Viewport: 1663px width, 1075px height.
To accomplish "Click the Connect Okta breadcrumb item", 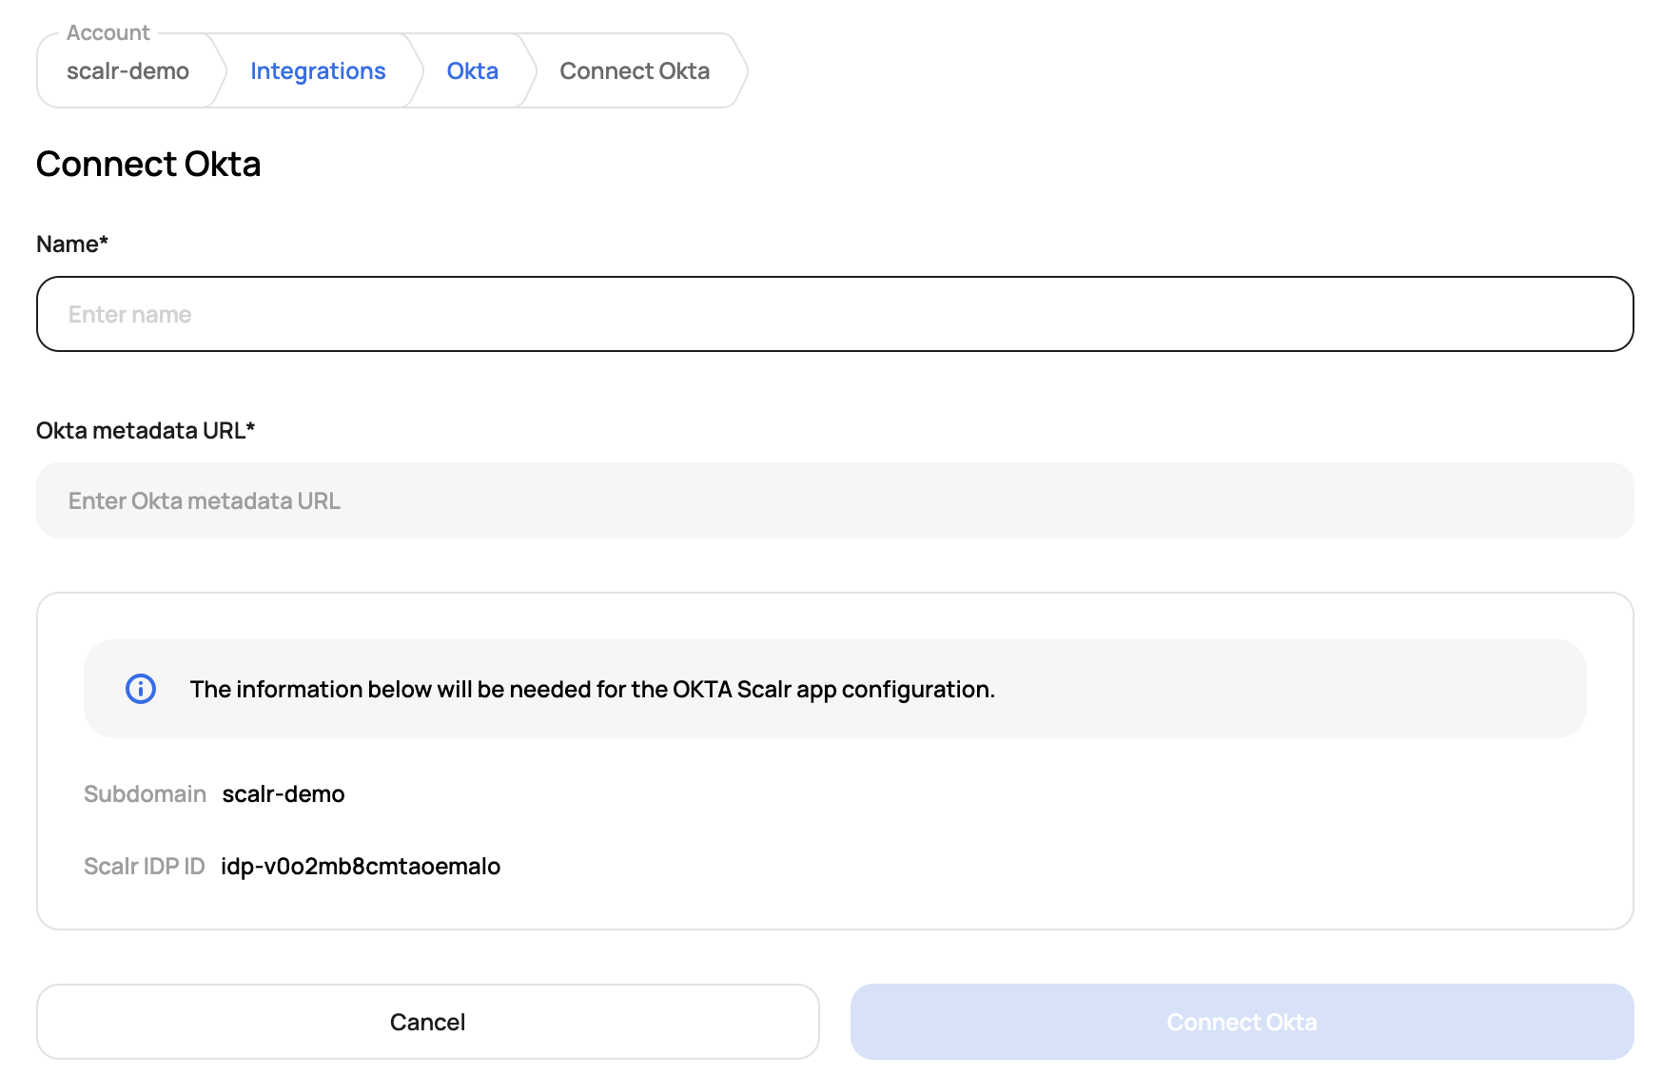I will coord(635,71).
